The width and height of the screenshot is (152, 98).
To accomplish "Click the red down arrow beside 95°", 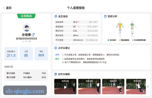I will tap(79, 26).
